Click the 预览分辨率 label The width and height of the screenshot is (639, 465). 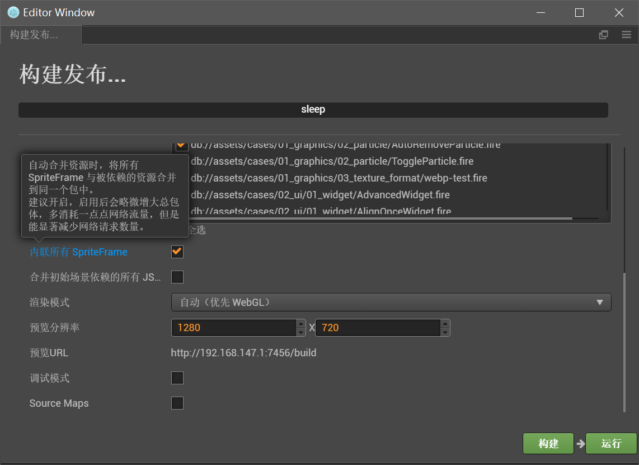55,328
